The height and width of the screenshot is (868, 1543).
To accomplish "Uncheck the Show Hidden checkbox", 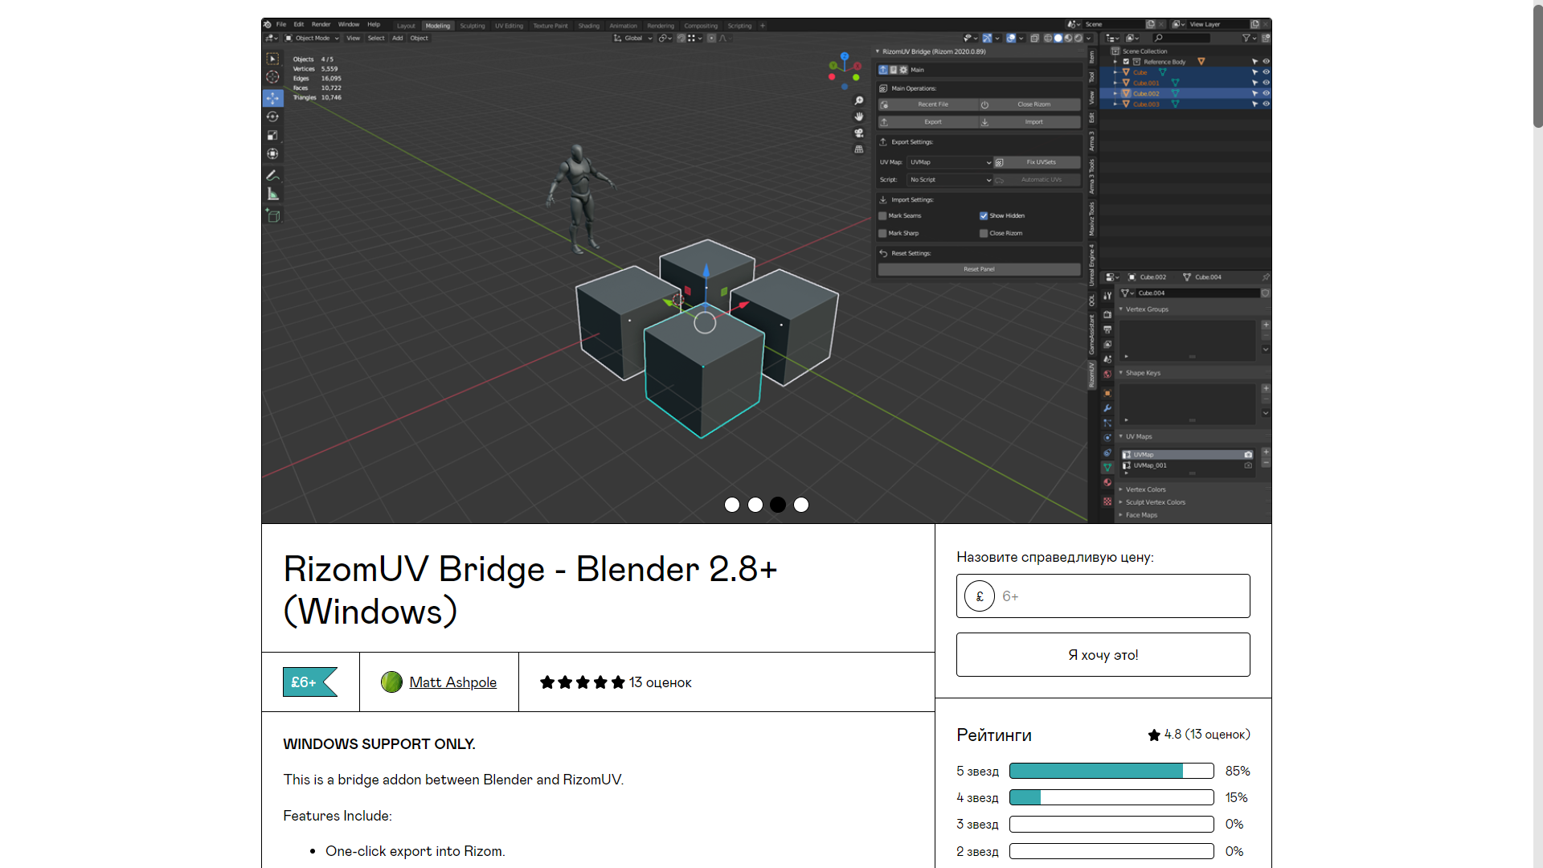I will click(983, 215).
